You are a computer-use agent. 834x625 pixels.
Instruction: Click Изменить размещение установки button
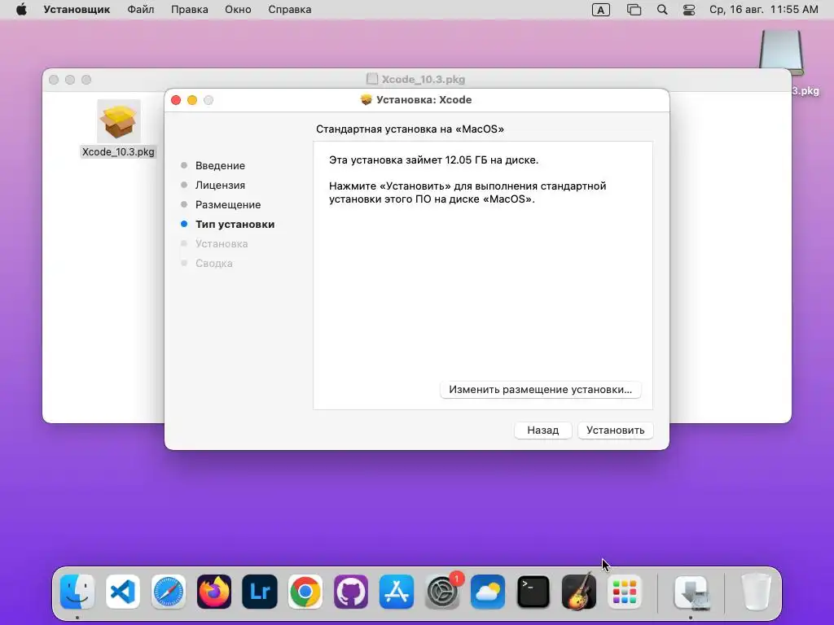[541, 390]
